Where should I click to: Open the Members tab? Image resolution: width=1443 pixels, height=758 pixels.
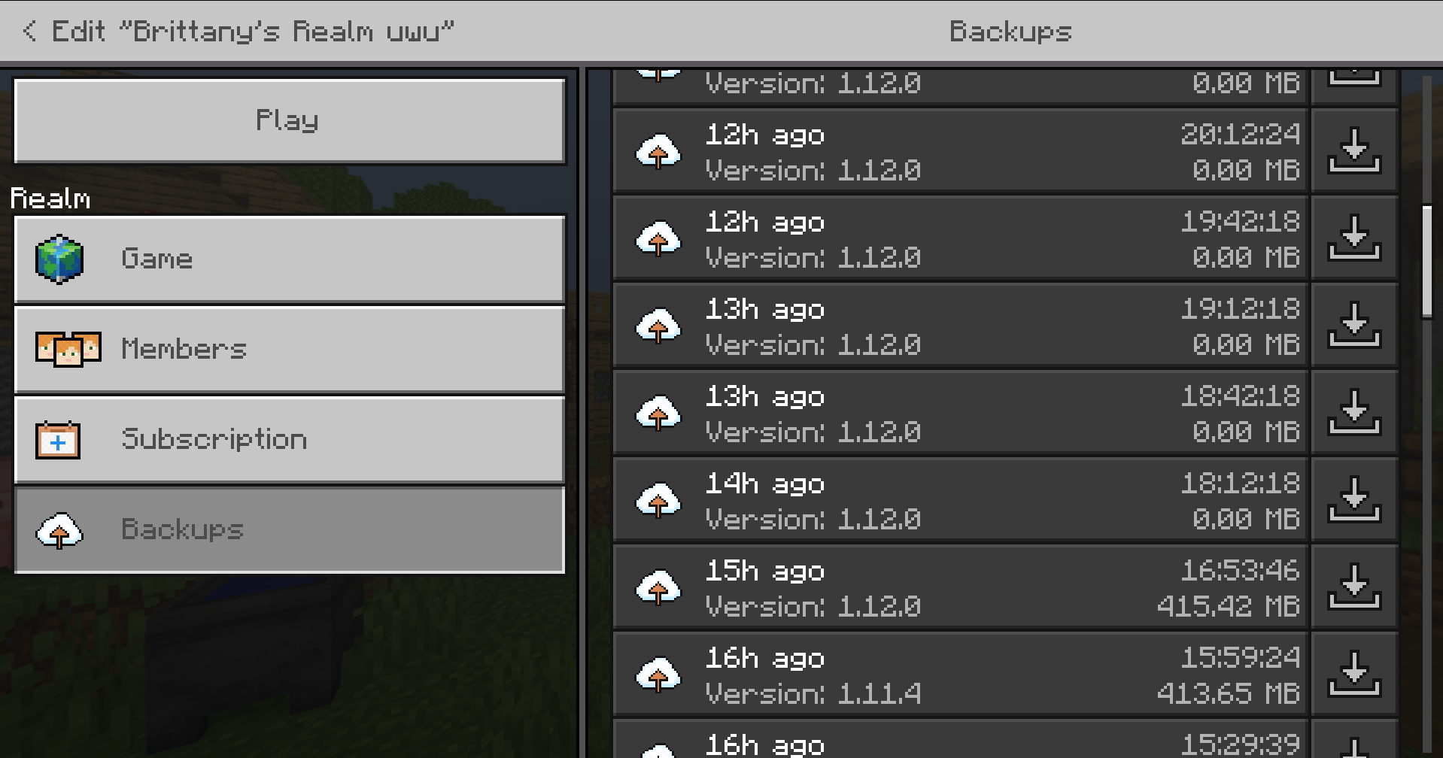point(290,350)
